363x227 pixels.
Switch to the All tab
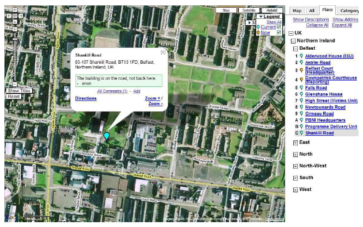(x=312, y=10)
